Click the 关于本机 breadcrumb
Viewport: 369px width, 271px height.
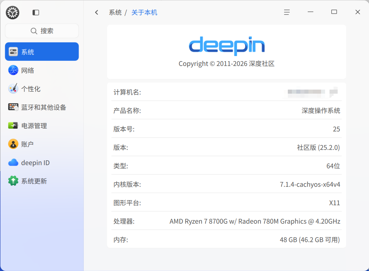(144, 13)
